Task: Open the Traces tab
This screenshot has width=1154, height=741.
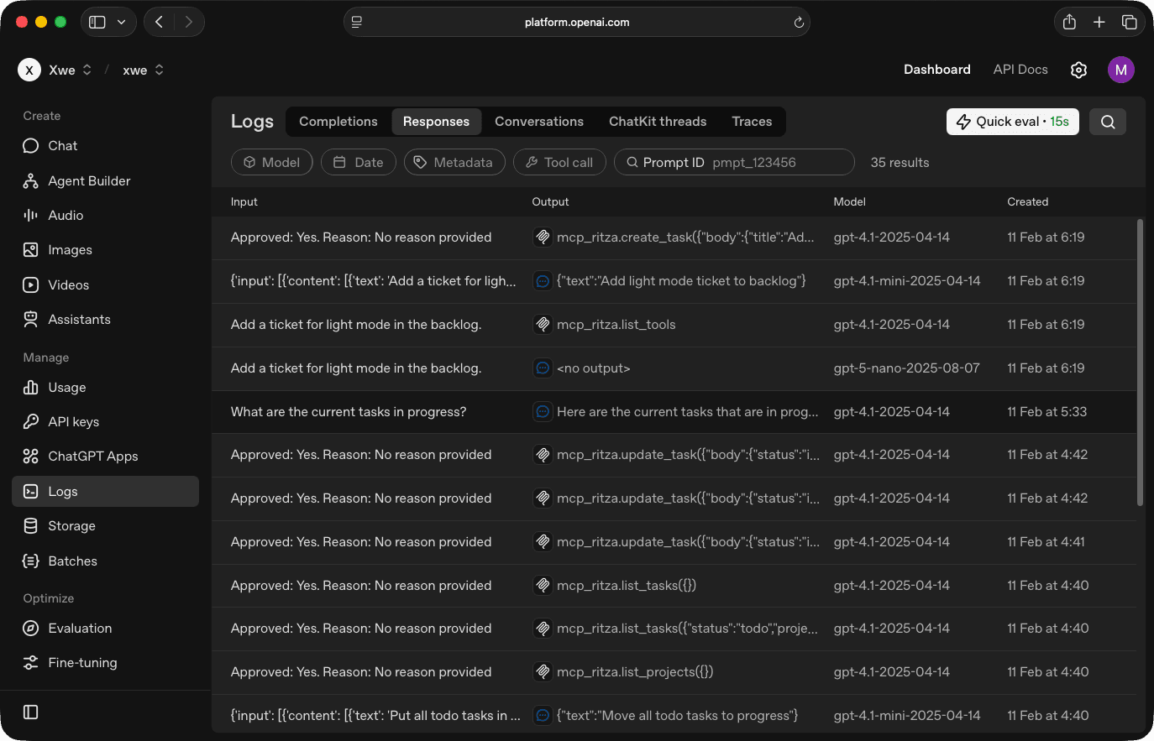Action: (x=751, y=121)
